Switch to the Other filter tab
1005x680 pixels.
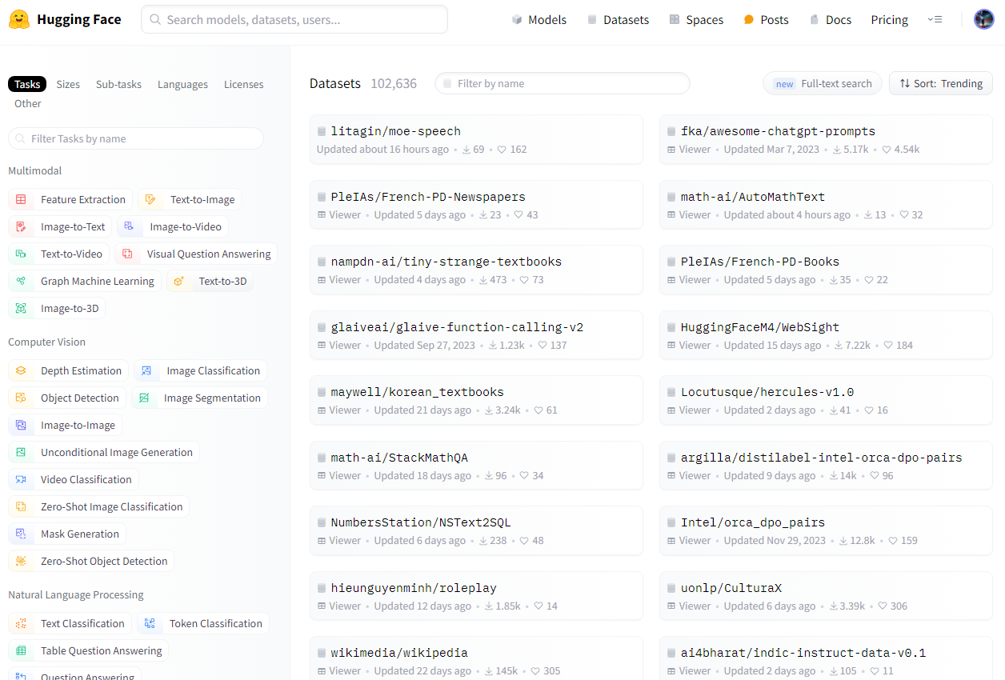[x=28, y=104]
